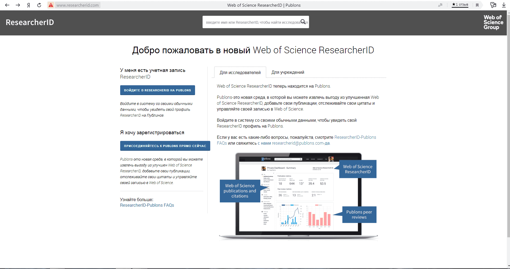Click the Web of Science Group logo

pyautogui.click(x=493, y=23)
